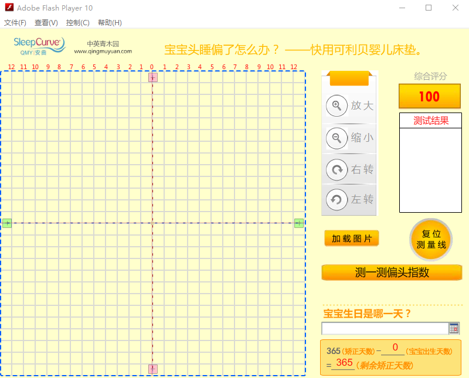Click the 中英青木园 text
469x378 pixels.
[x=103, y=44]
